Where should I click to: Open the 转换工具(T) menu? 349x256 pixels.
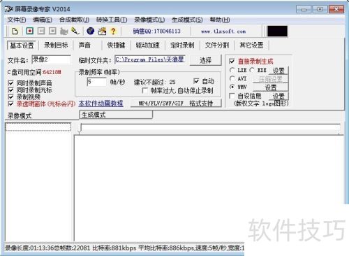pos(112,20)
